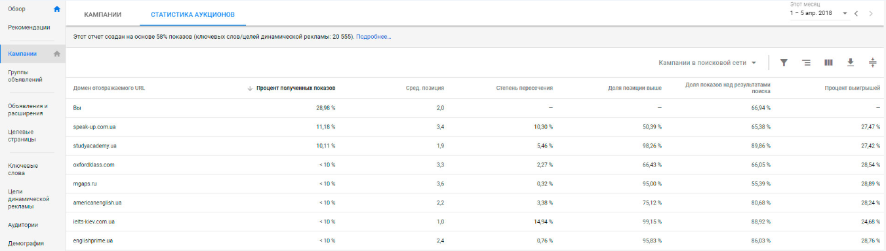Select the oxfordklass.com domain cell
The width and height of the screenshot is (886, 251).
click(94, 164)
